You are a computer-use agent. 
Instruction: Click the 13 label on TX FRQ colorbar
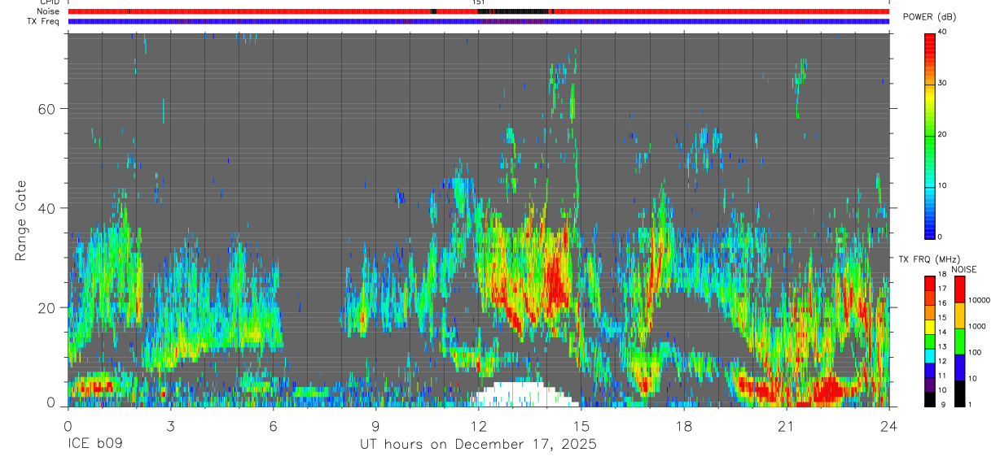pos(943,347)
